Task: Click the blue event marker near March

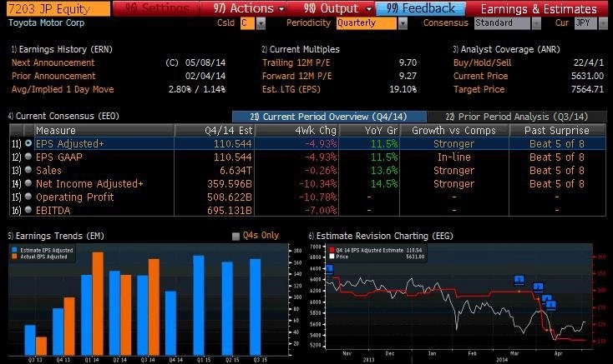Action: [x=519, y=280]
